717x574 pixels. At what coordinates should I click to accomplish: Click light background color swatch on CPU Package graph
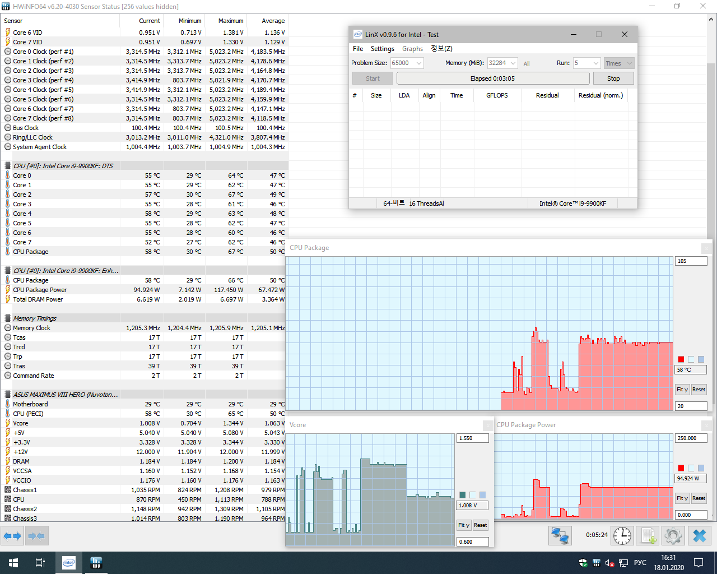pyautogui.click(x=691, y=359)
